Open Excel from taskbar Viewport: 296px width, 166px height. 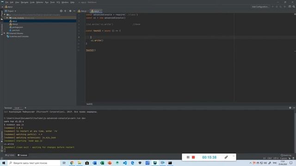pos(102,163)
